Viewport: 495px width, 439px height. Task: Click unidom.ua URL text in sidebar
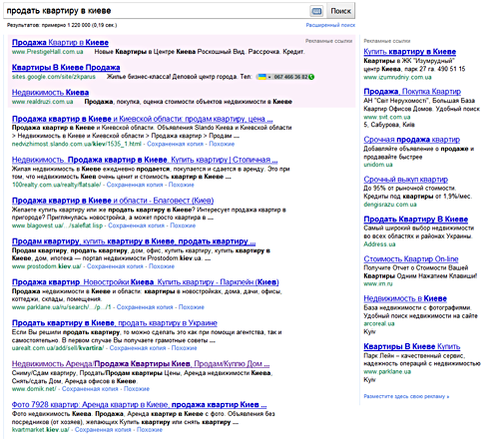click(378, 165)
